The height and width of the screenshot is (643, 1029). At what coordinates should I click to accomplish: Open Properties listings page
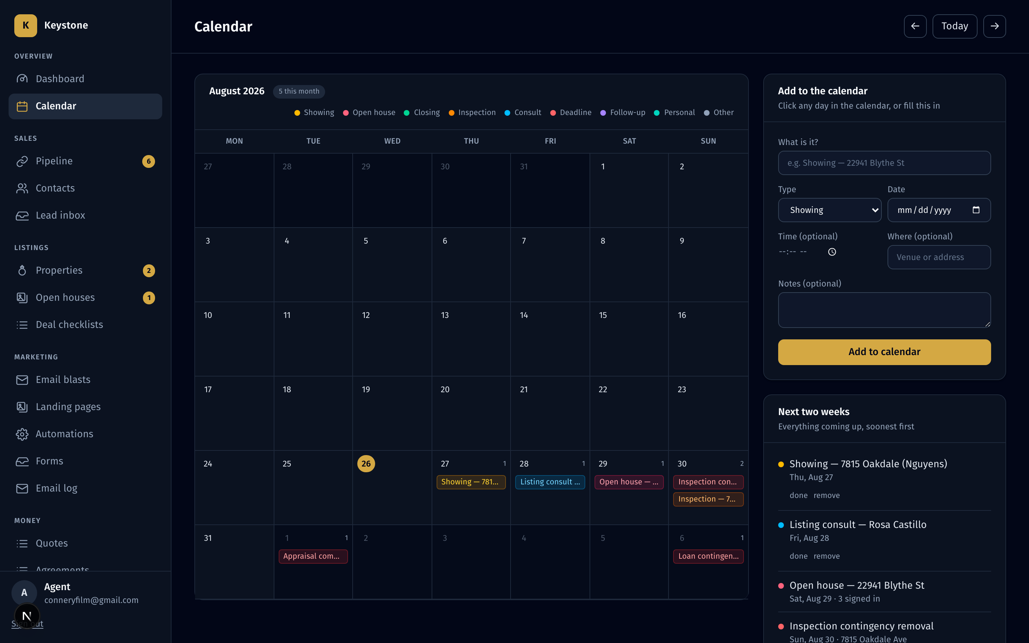pos(85,270)
